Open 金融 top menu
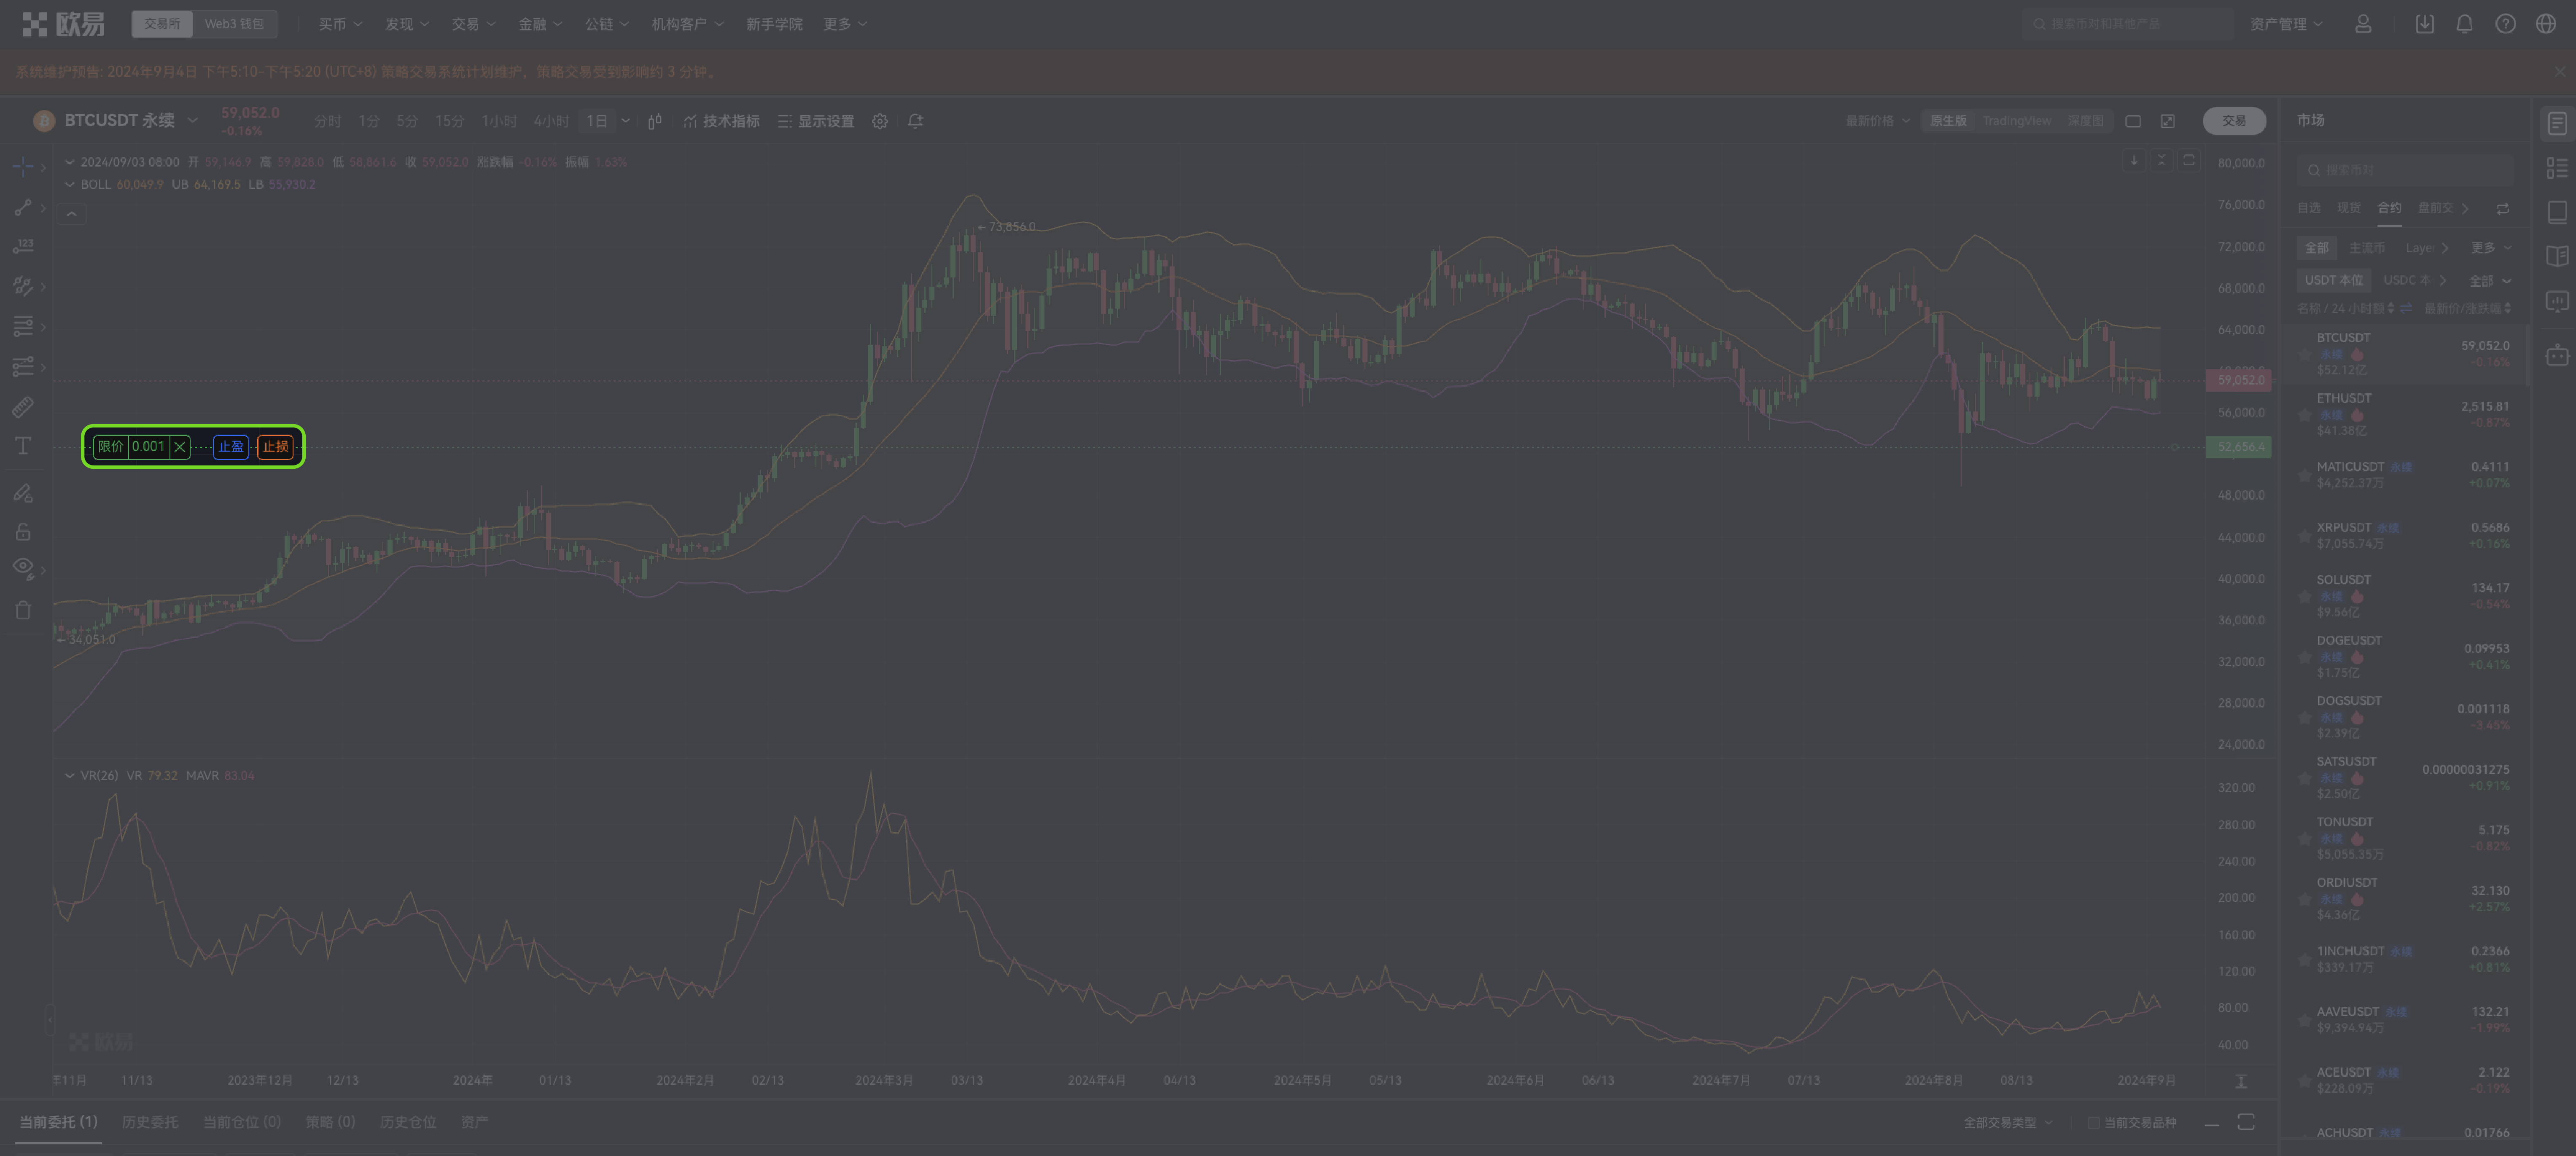This screenshot has width=2576, height=1156. tap(540, 24)
